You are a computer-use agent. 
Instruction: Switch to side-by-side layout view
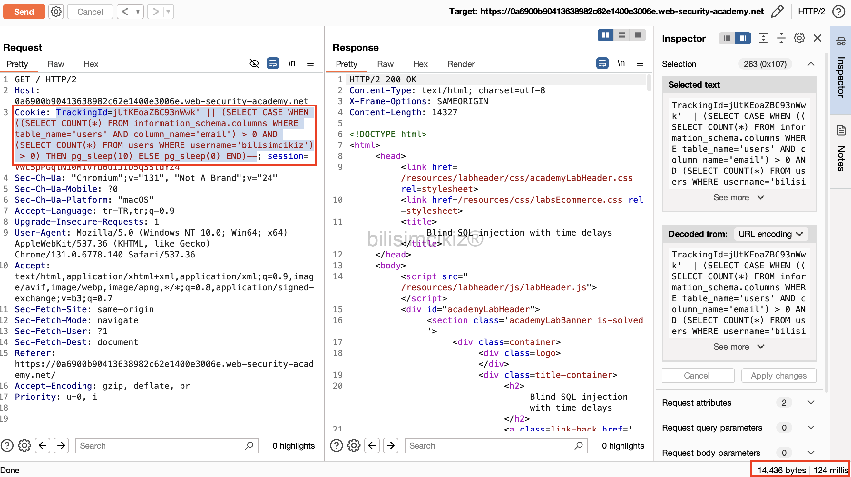605,35
